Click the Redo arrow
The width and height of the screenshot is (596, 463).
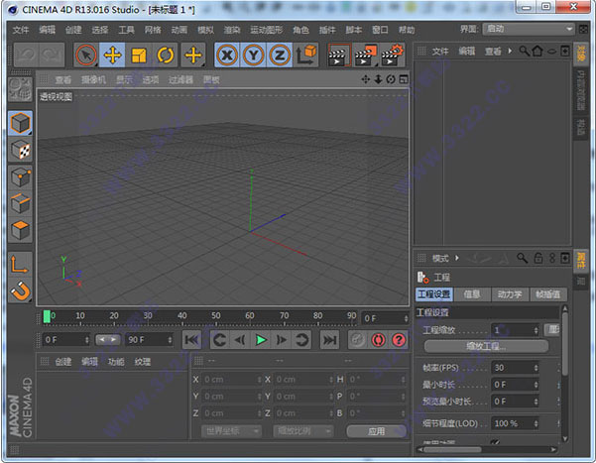52,56
